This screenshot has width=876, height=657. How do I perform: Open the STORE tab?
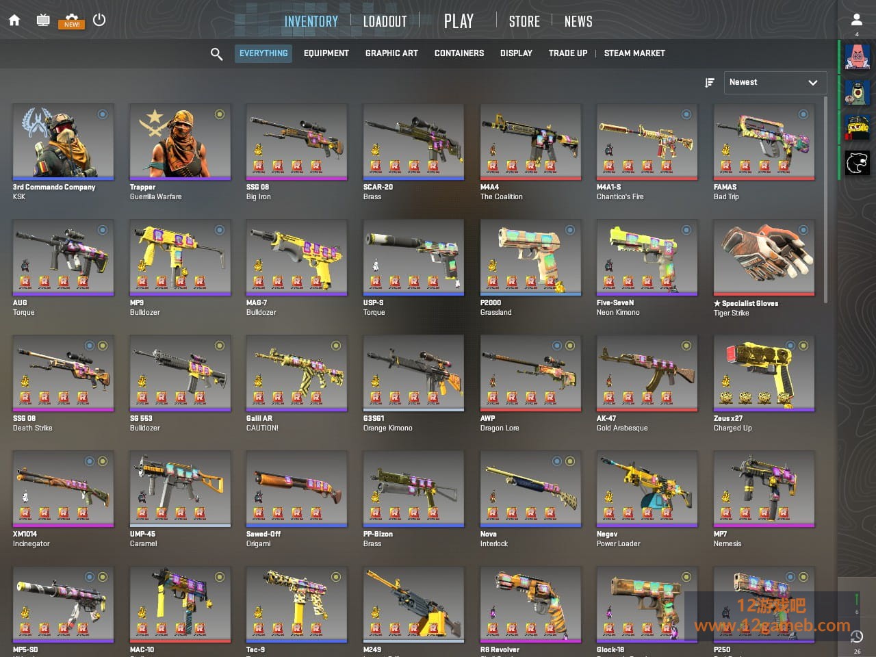click(524, 21)
